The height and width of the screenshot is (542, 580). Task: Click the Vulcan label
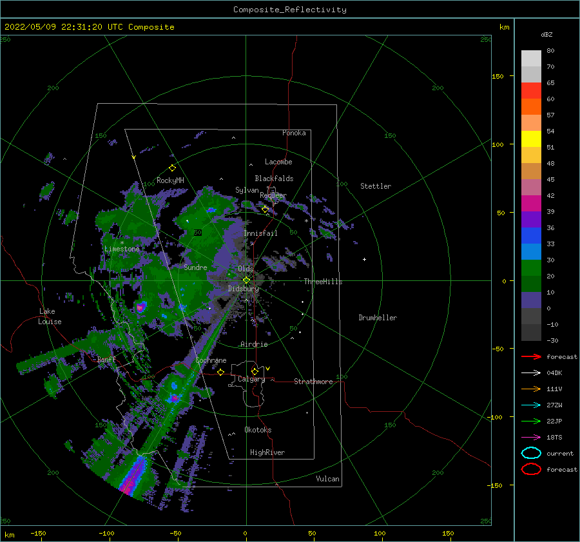pos(327,479)
